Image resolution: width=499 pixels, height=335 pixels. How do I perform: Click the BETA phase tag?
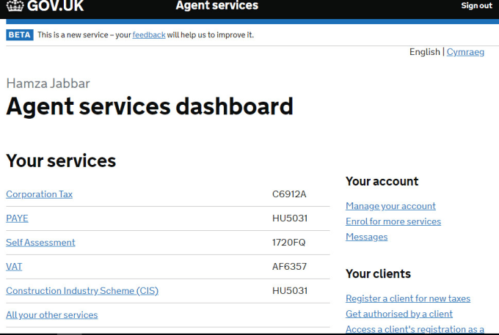pos(20,34)
